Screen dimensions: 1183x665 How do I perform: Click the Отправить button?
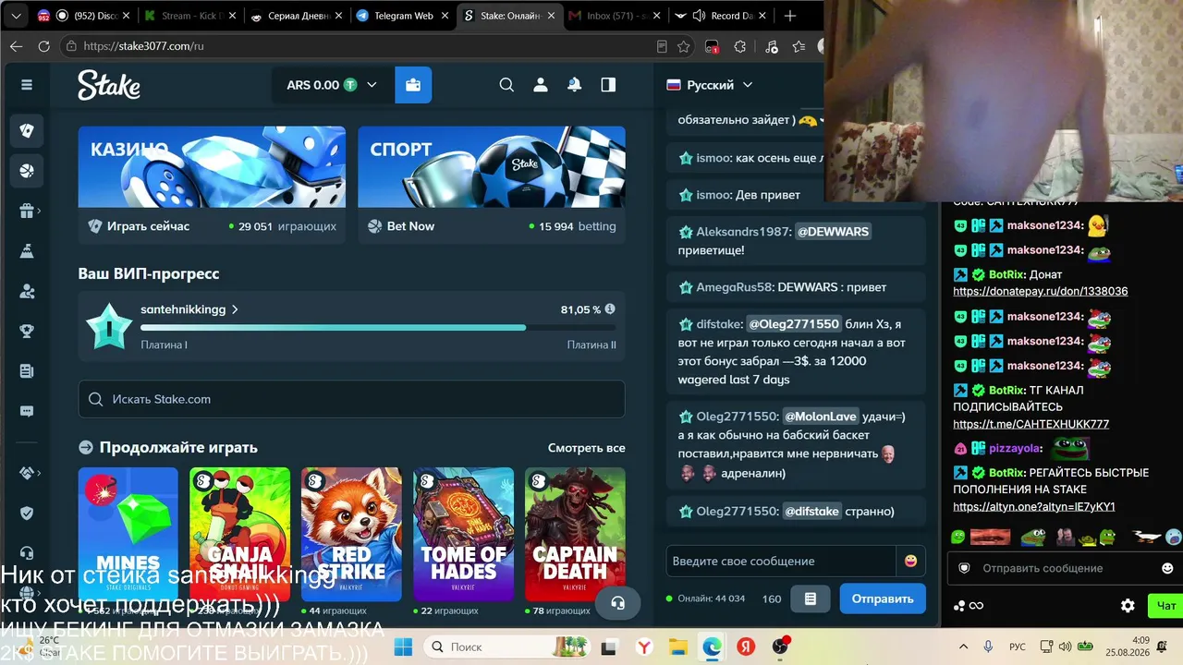[883, 598]
